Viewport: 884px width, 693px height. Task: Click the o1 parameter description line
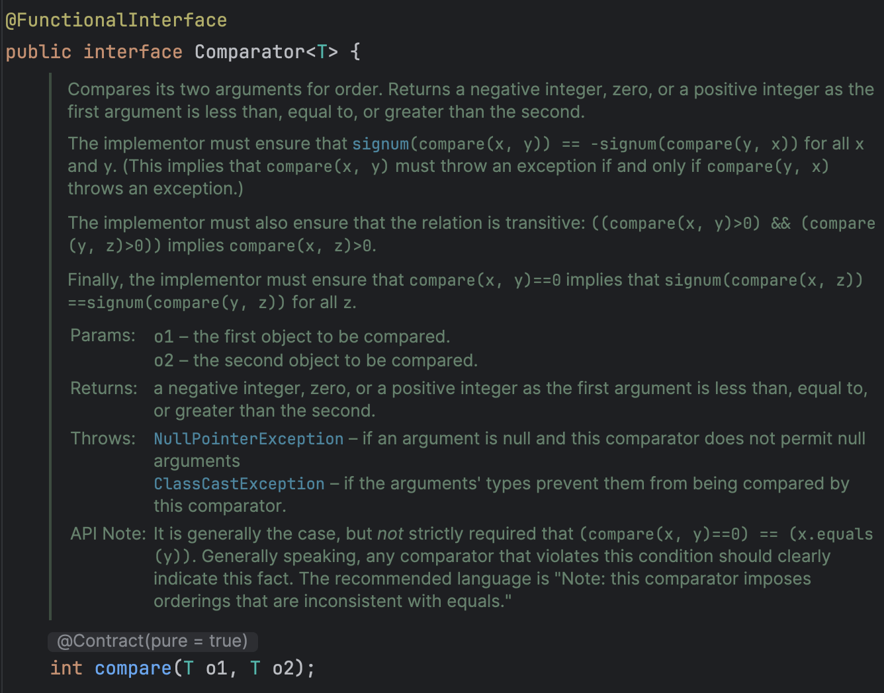coord(302,337)
